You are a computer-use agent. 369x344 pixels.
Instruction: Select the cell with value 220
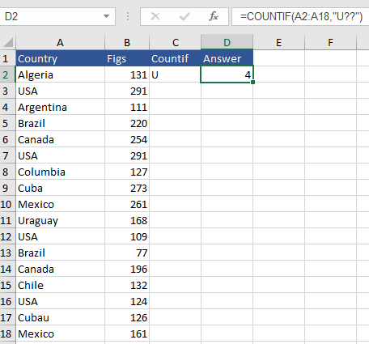click(127, 123)
